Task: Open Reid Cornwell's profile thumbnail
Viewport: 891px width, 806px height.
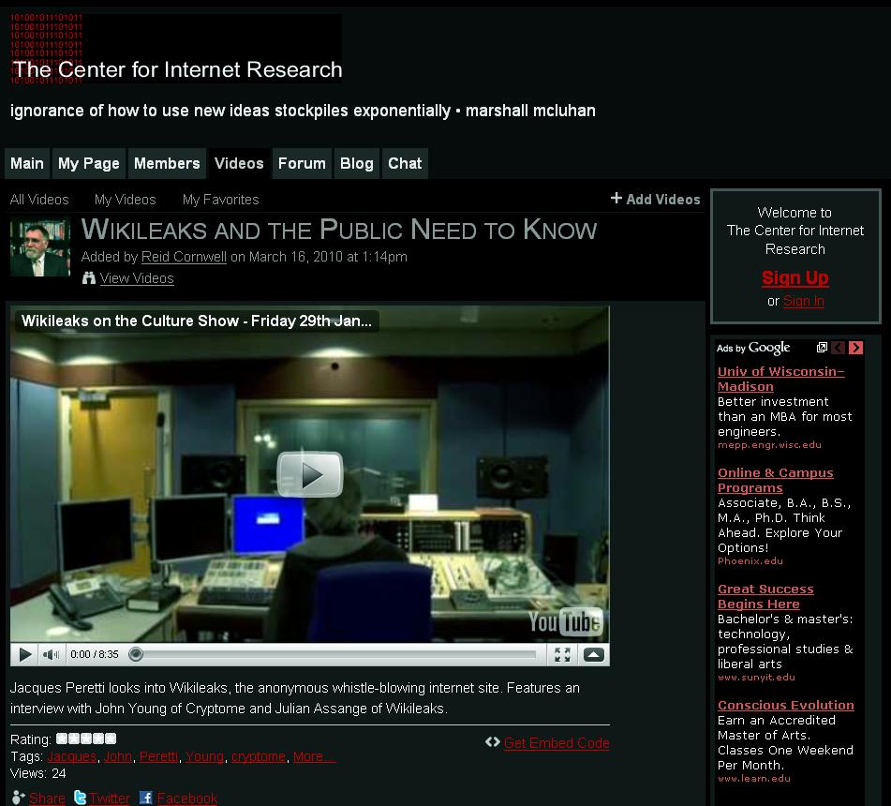Action: [40, 247]
